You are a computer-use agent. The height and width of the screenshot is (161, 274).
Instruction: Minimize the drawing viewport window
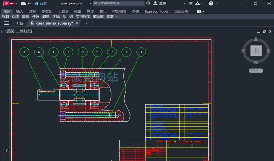pyautogui.click(x=258, y=32)
